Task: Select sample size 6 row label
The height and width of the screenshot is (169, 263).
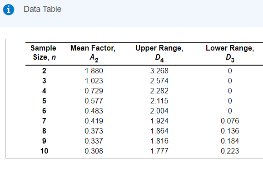Action: [44, 111]
